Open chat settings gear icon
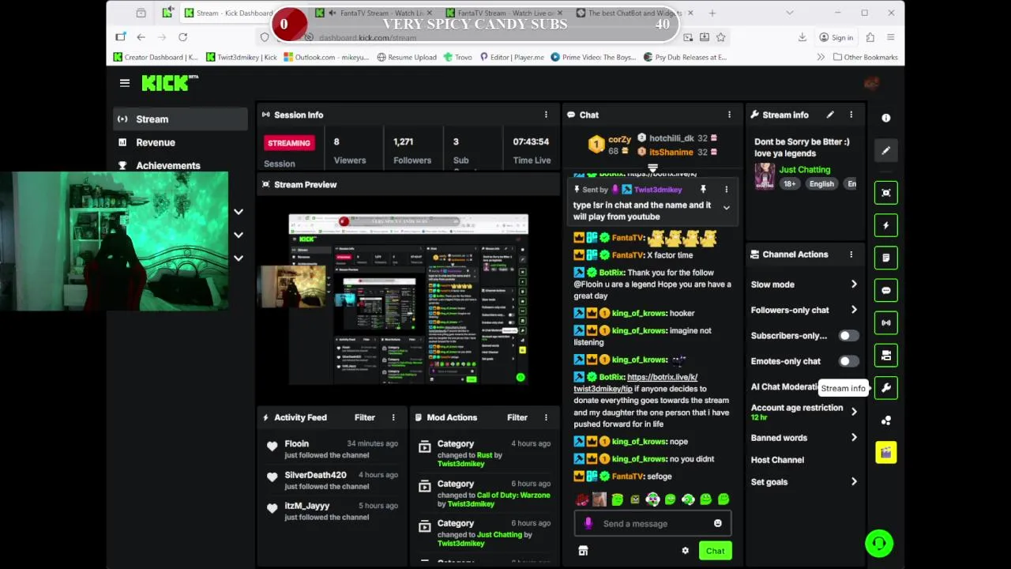Image resolution: width=1011 pixels, height=569 pixels. [x=686, y=551]
